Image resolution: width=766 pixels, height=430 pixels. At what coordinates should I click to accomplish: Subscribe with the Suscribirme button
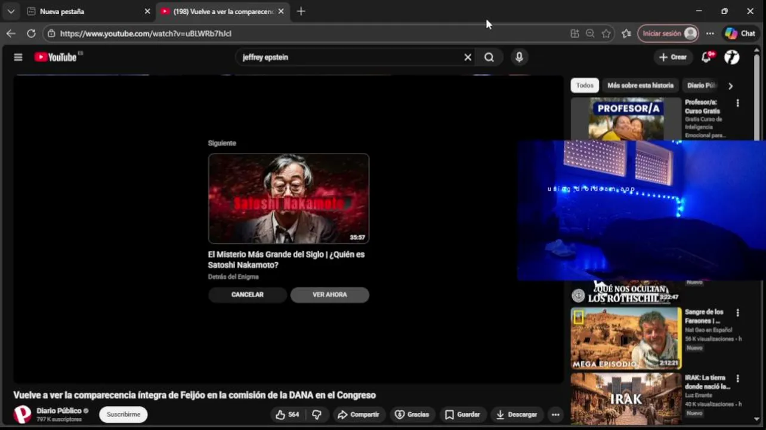[x=123, y=414]
